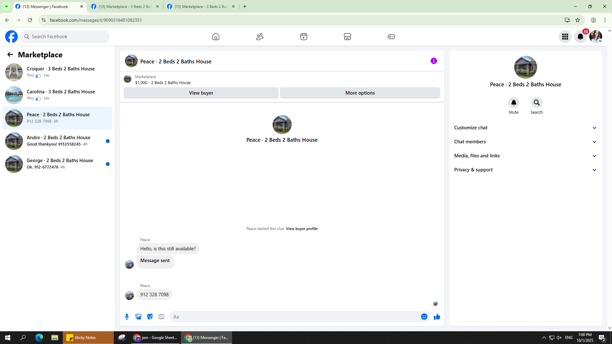Expand the Customize chat section
The width and height of the screenshot is (612, 344).
526,128
